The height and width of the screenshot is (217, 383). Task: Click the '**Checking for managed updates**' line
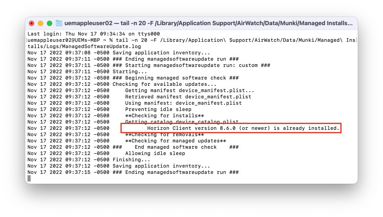coord(175,141)
